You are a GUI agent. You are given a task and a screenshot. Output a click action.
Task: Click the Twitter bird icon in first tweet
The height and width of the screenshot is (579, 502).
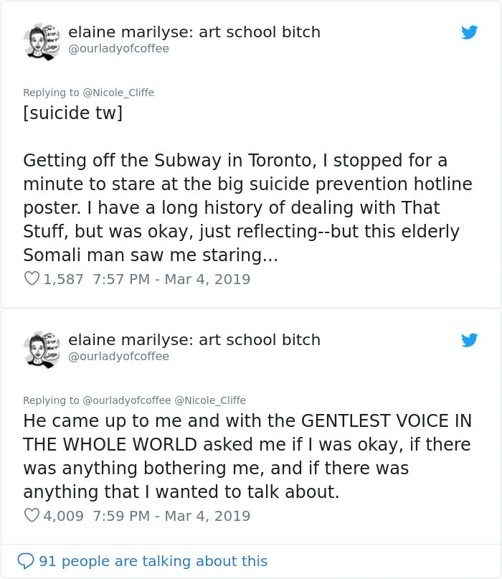tap(469, 32)
